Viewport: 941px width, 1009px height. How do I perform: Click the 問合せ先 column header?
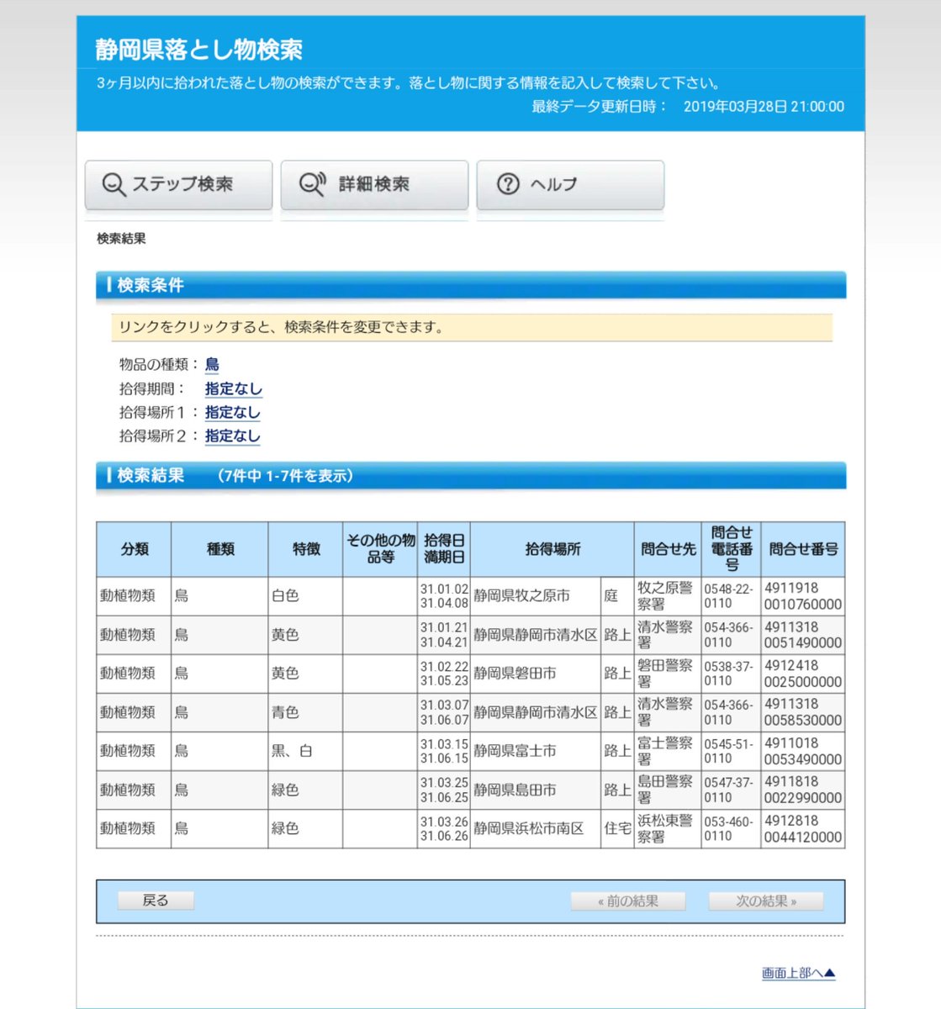coord(668,549)
